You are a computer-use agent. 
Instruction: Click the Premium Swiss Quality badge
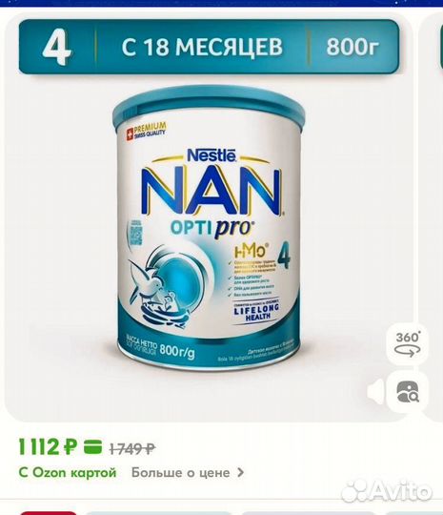tap(147, 130)
